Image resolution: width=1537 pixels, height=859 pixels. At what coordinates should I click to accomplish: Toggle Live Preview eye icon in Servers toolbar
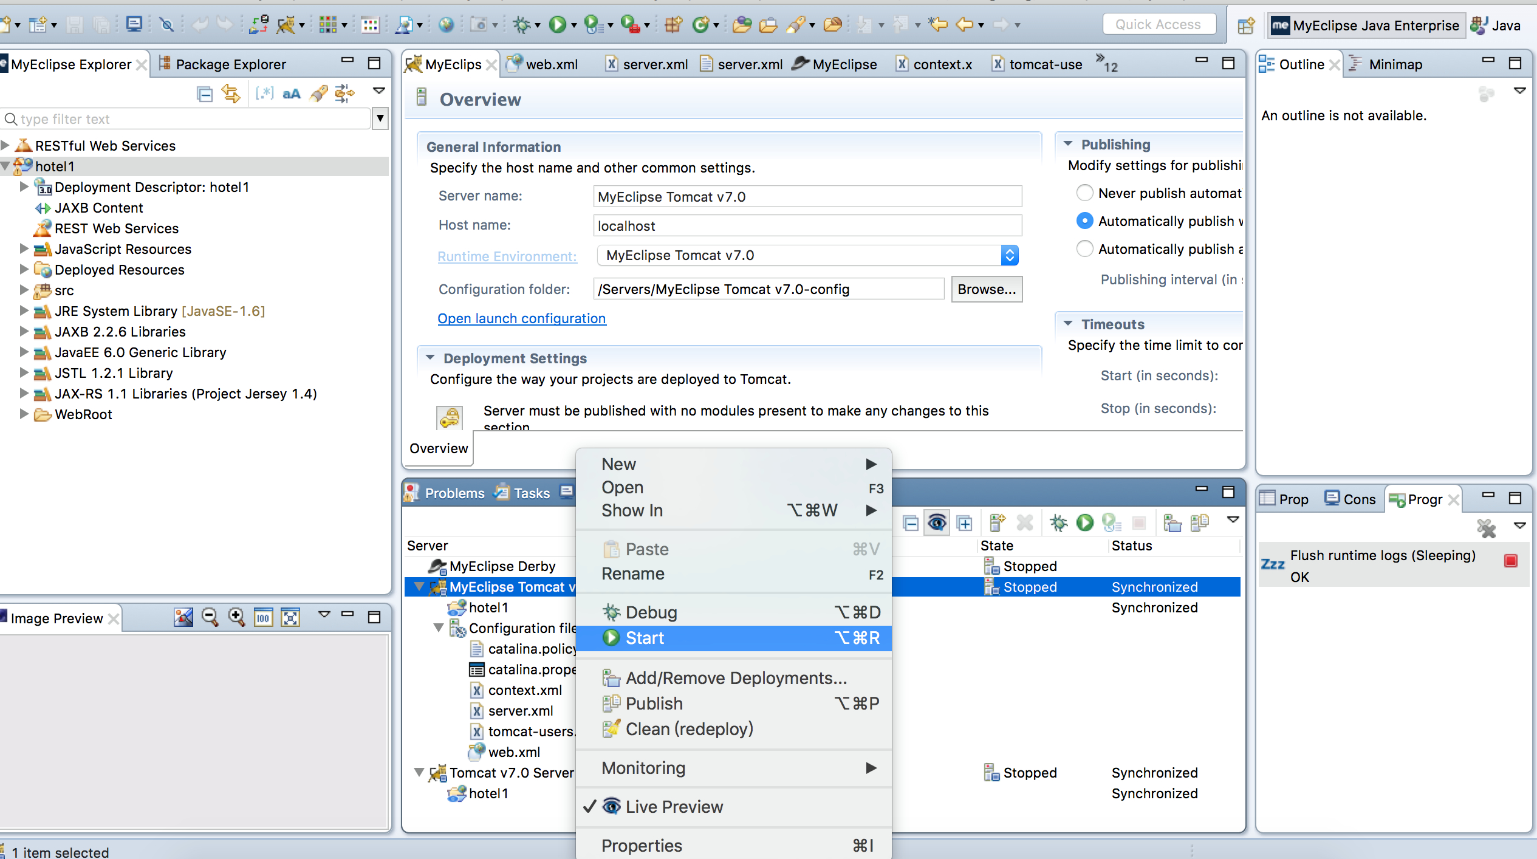coord(937,522)
